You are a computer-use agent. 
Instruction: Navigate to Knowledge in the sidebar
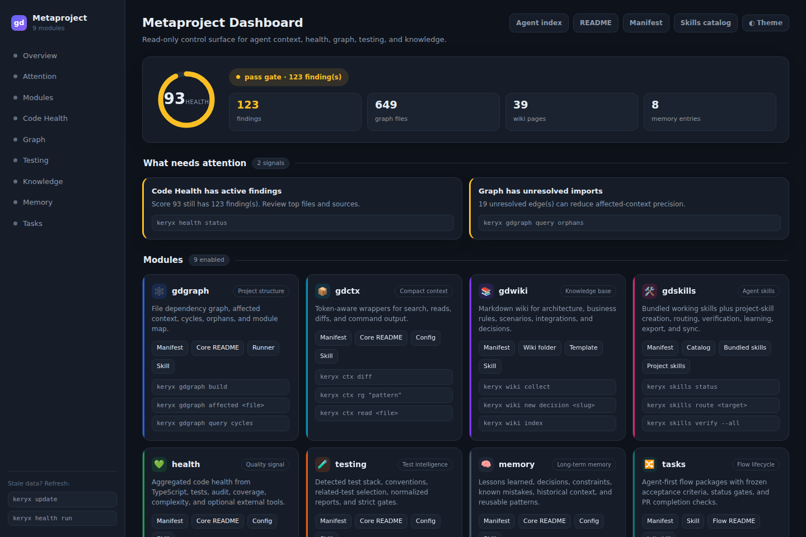(x=62, y=182)
